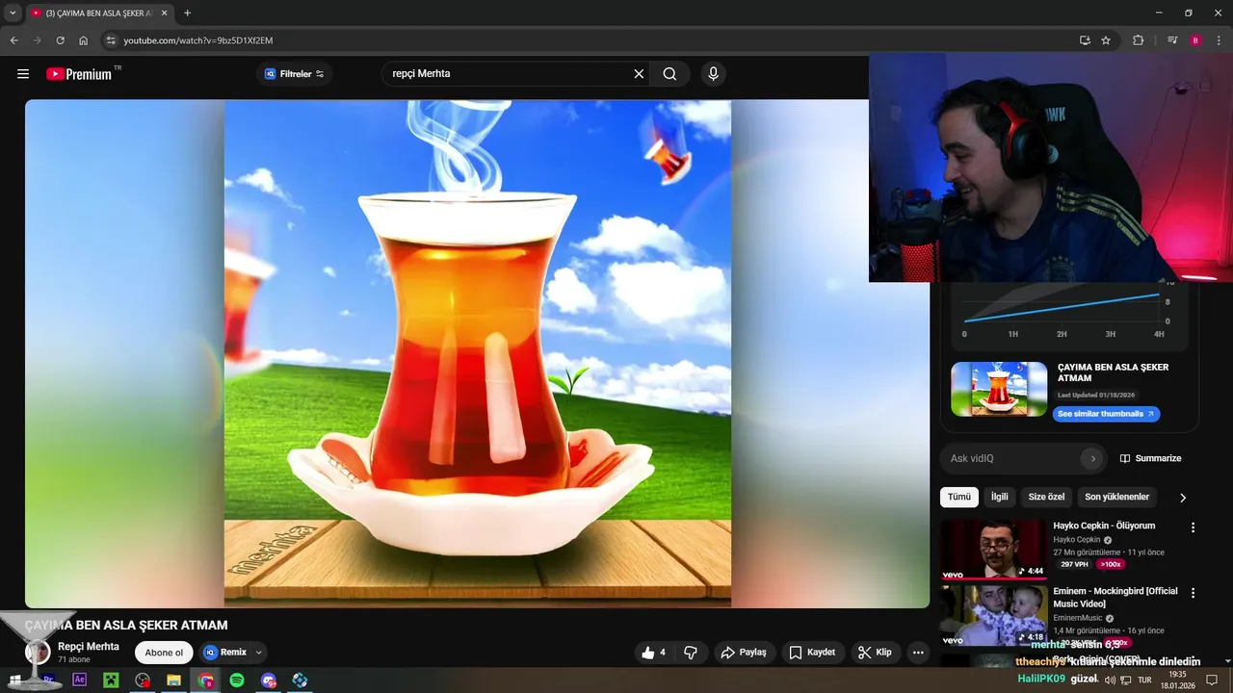Open Repçi Merhta channel name link
Viewport: 1233px width, 693px height.
pyautogui.click(x=89, y=647)
